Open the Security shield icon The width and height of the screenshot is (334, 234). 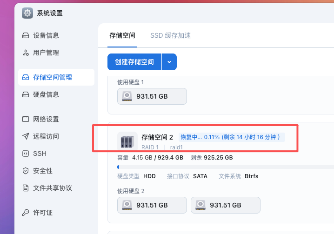[x=26, y=171]
